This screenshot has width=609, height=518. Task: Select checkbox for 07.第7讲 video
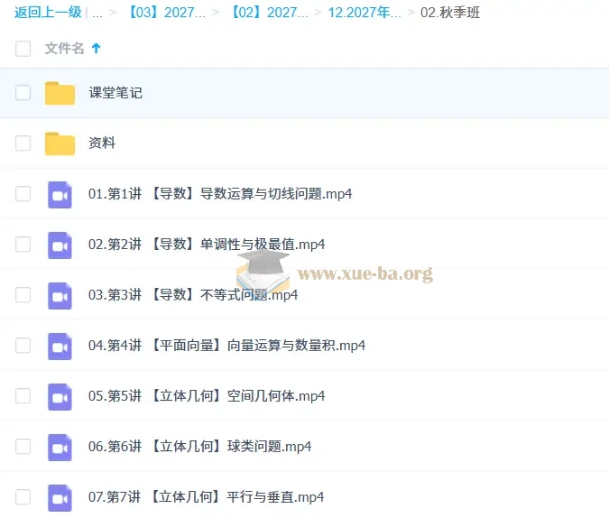tap(23, 496)
